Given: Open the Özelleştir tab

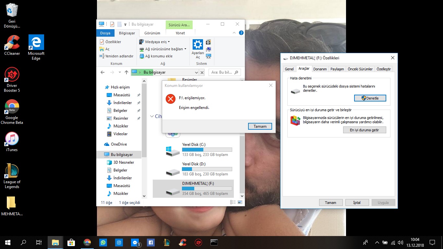Looking at the screenshot, I should 384,69.
